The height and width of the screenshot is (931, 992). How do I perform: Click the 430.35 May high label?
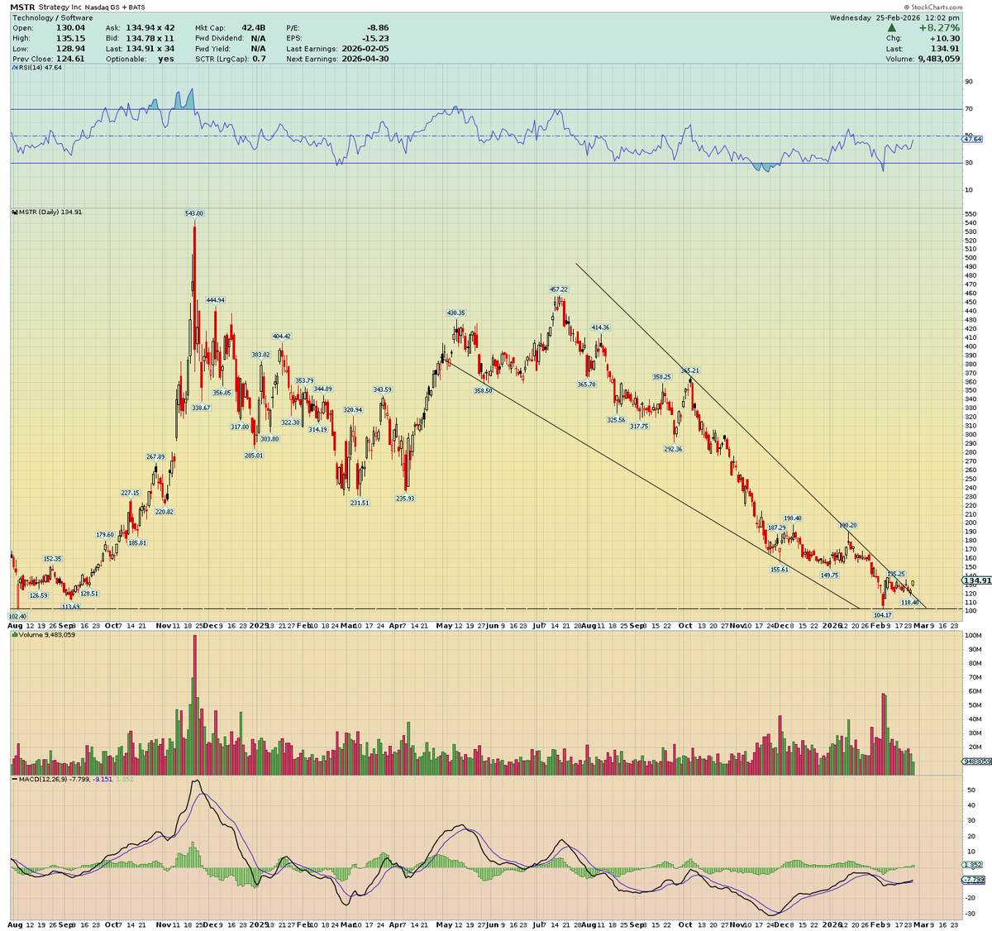(456, 313)
